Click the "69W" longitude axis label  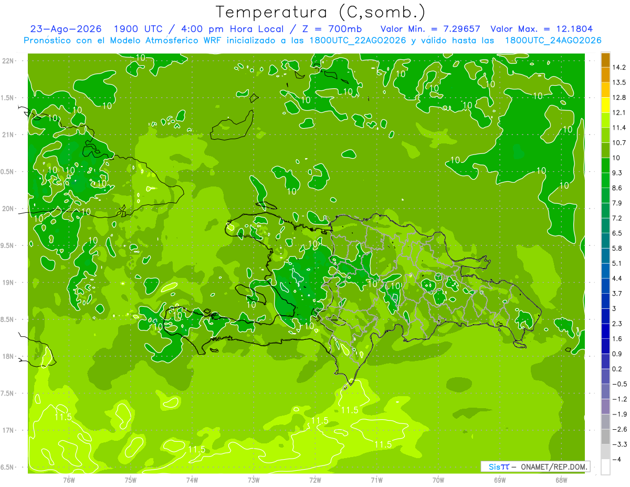click(x=500, y=480)
